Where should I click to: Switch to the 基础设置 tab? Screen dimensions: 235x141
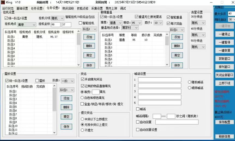click(x=22, y=8)
